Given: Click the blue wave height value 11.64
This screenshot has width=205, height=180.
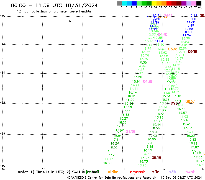Looking at the screenshot, I should coord(159,41).
